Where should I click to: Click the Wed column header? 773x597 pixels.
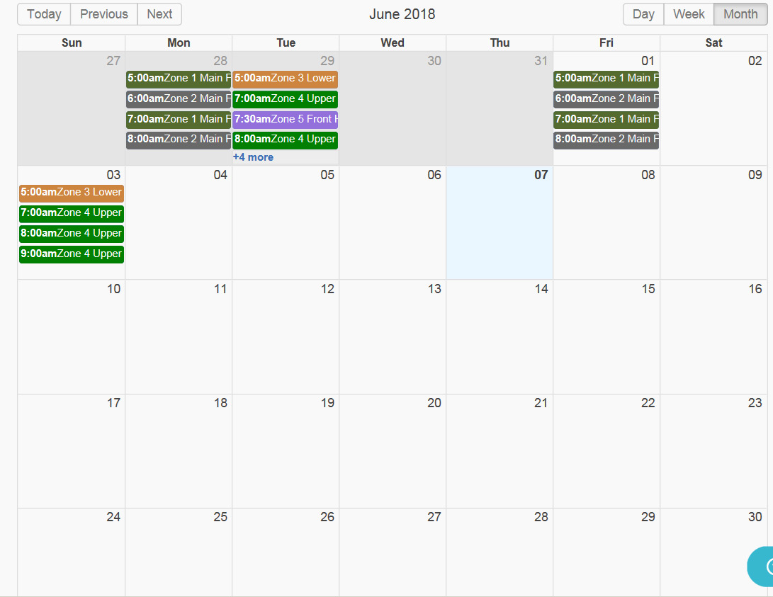coord(393,43)
